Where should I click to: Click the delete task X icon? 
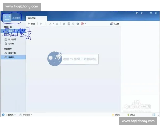tap(50, 24)
